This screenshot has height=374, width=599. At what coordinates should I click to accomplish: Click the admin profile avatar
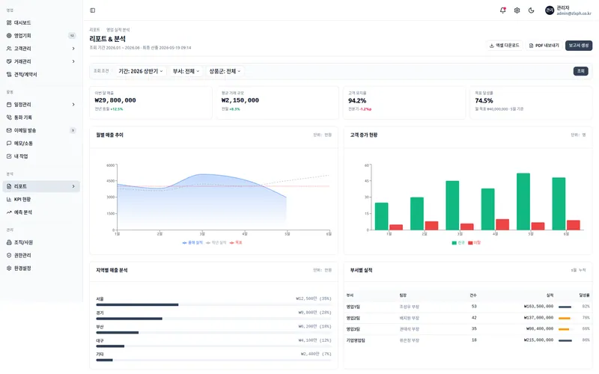click(550, 10)
